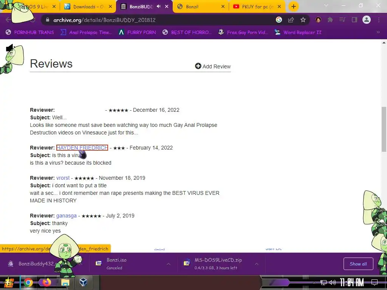Click the Reviews heading text
The height and width of the screenshot is (290, 387).
[x=51, y=63]
